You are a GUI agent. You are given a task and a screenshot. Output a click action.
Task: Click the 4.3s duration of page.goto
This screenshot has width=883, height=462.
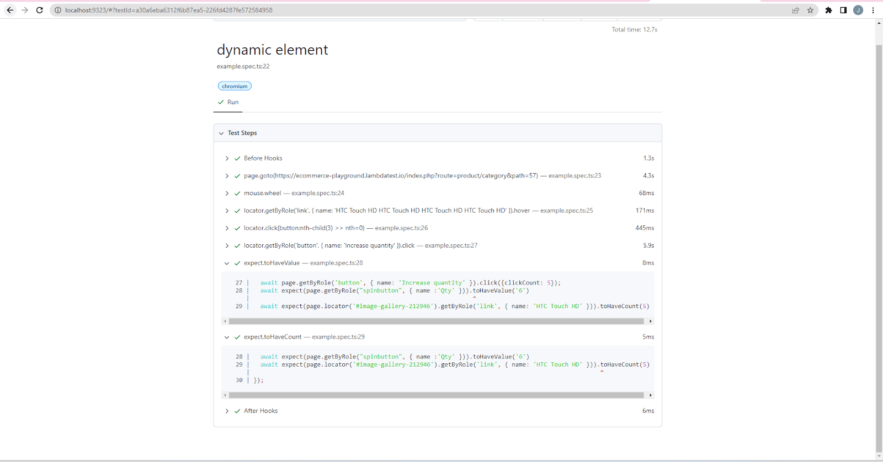tap(648, 175)
